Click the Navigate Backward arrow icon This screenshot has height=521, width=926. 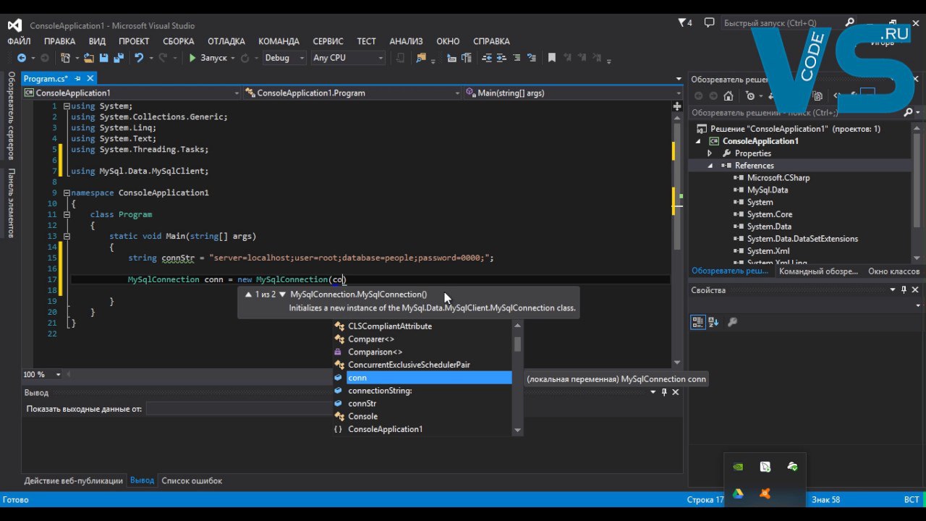21,58
